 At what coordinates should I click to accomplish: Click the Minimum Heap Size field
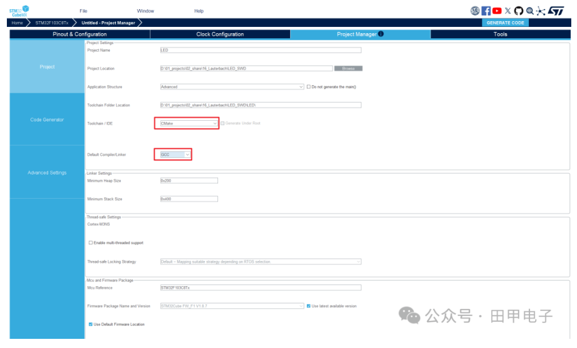(189, 181)
